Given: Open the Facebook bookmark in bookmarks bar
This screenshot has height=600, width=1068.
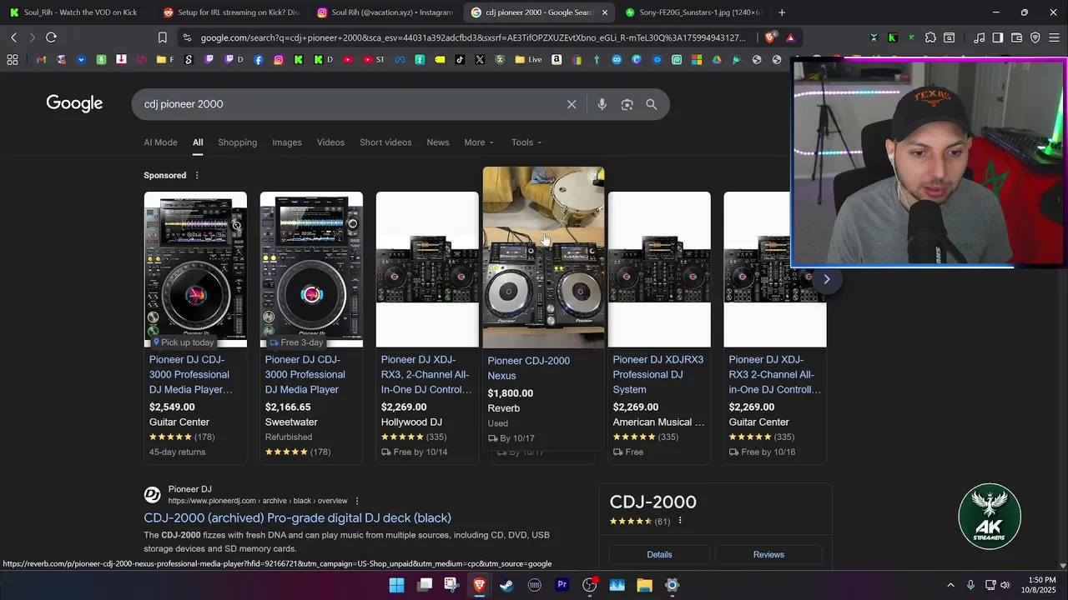Looking at the screenshot, I should [x=259, y=59].
